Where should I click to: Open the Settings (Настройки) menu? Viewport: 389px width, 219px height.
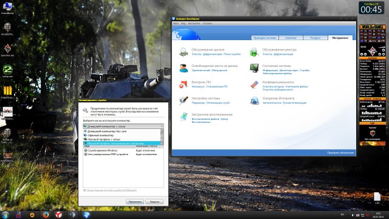click(x=194, y=23)
